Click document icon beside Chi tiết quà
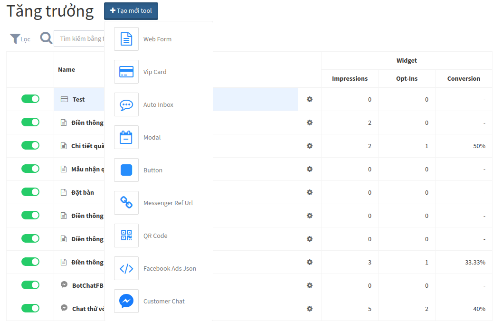Viewport: 493px width, 321px height. click(64, 146)
